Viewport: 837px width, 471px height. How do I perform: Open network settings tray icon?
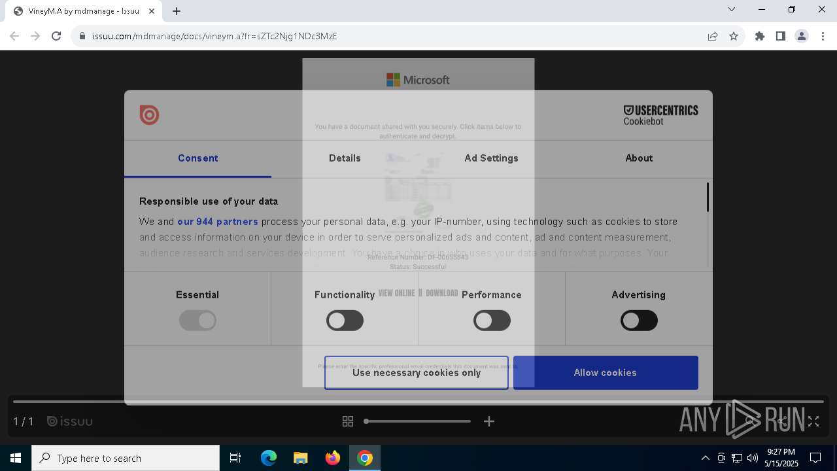737,458
